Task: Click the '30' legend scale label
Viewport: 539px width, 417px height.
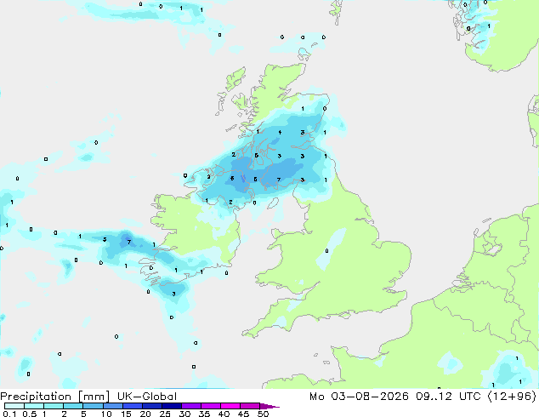Action: pyautogui.click(x=184, y=414)
